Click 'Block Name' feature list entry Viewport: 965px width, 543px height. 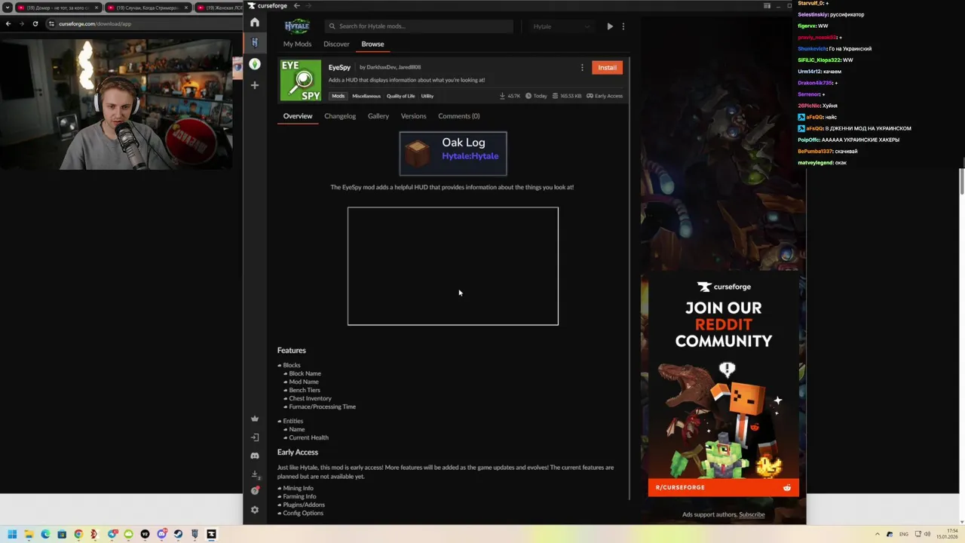tap(305, 373)
